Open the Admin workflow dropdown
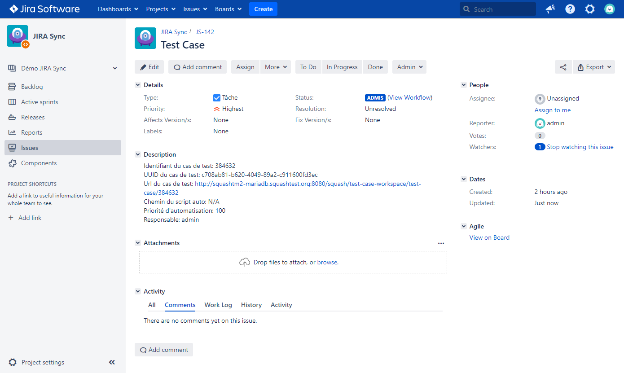 tap(409, 66)
